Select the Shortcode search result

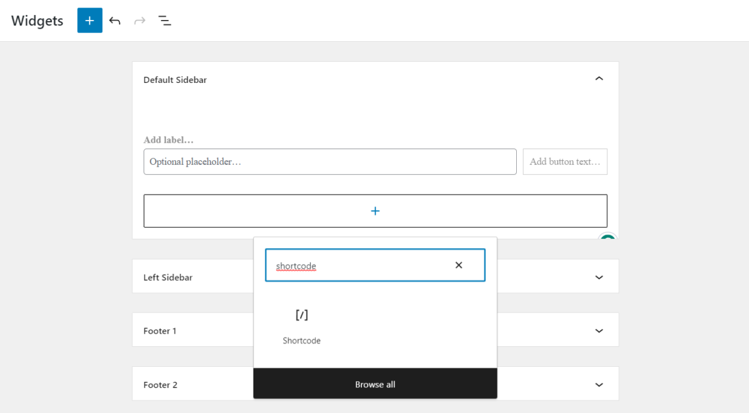301,324
